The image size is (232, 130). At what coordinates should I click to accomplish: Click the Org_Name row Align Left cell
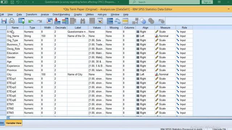tap(145, 36)
